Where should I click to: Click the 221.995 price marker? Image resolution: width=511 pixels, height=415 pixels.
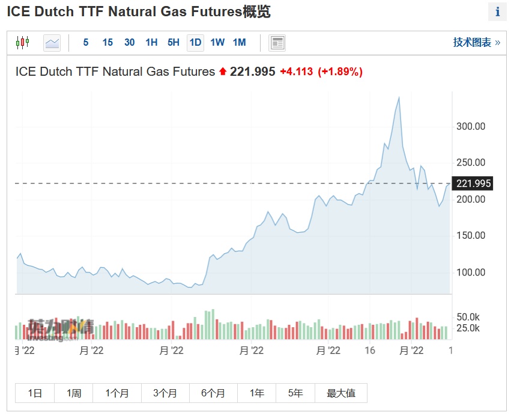point(474,183)
